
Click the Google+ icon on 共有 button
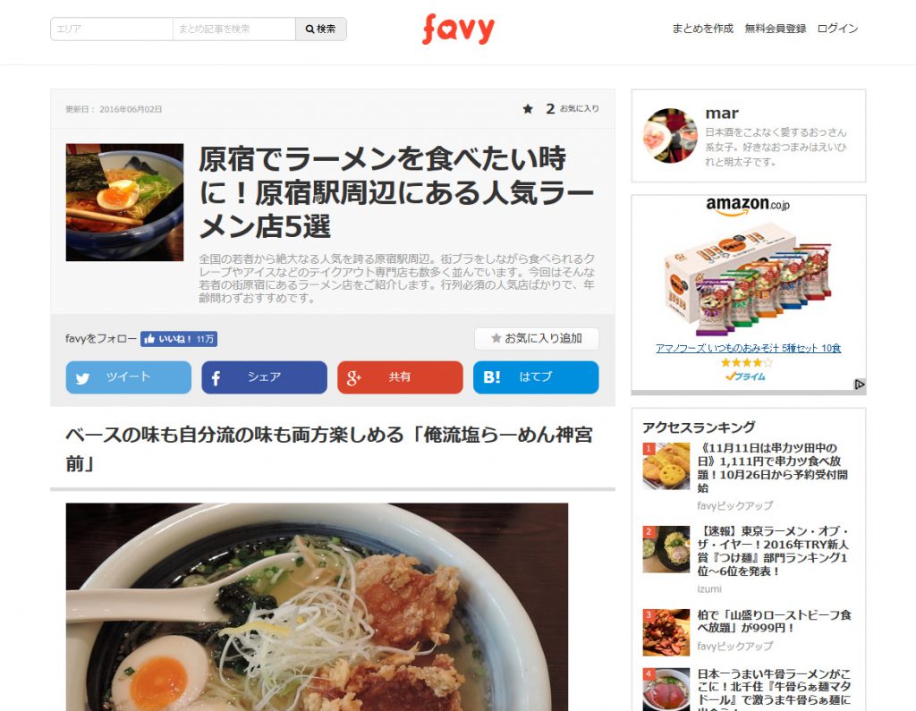(353, 378)
